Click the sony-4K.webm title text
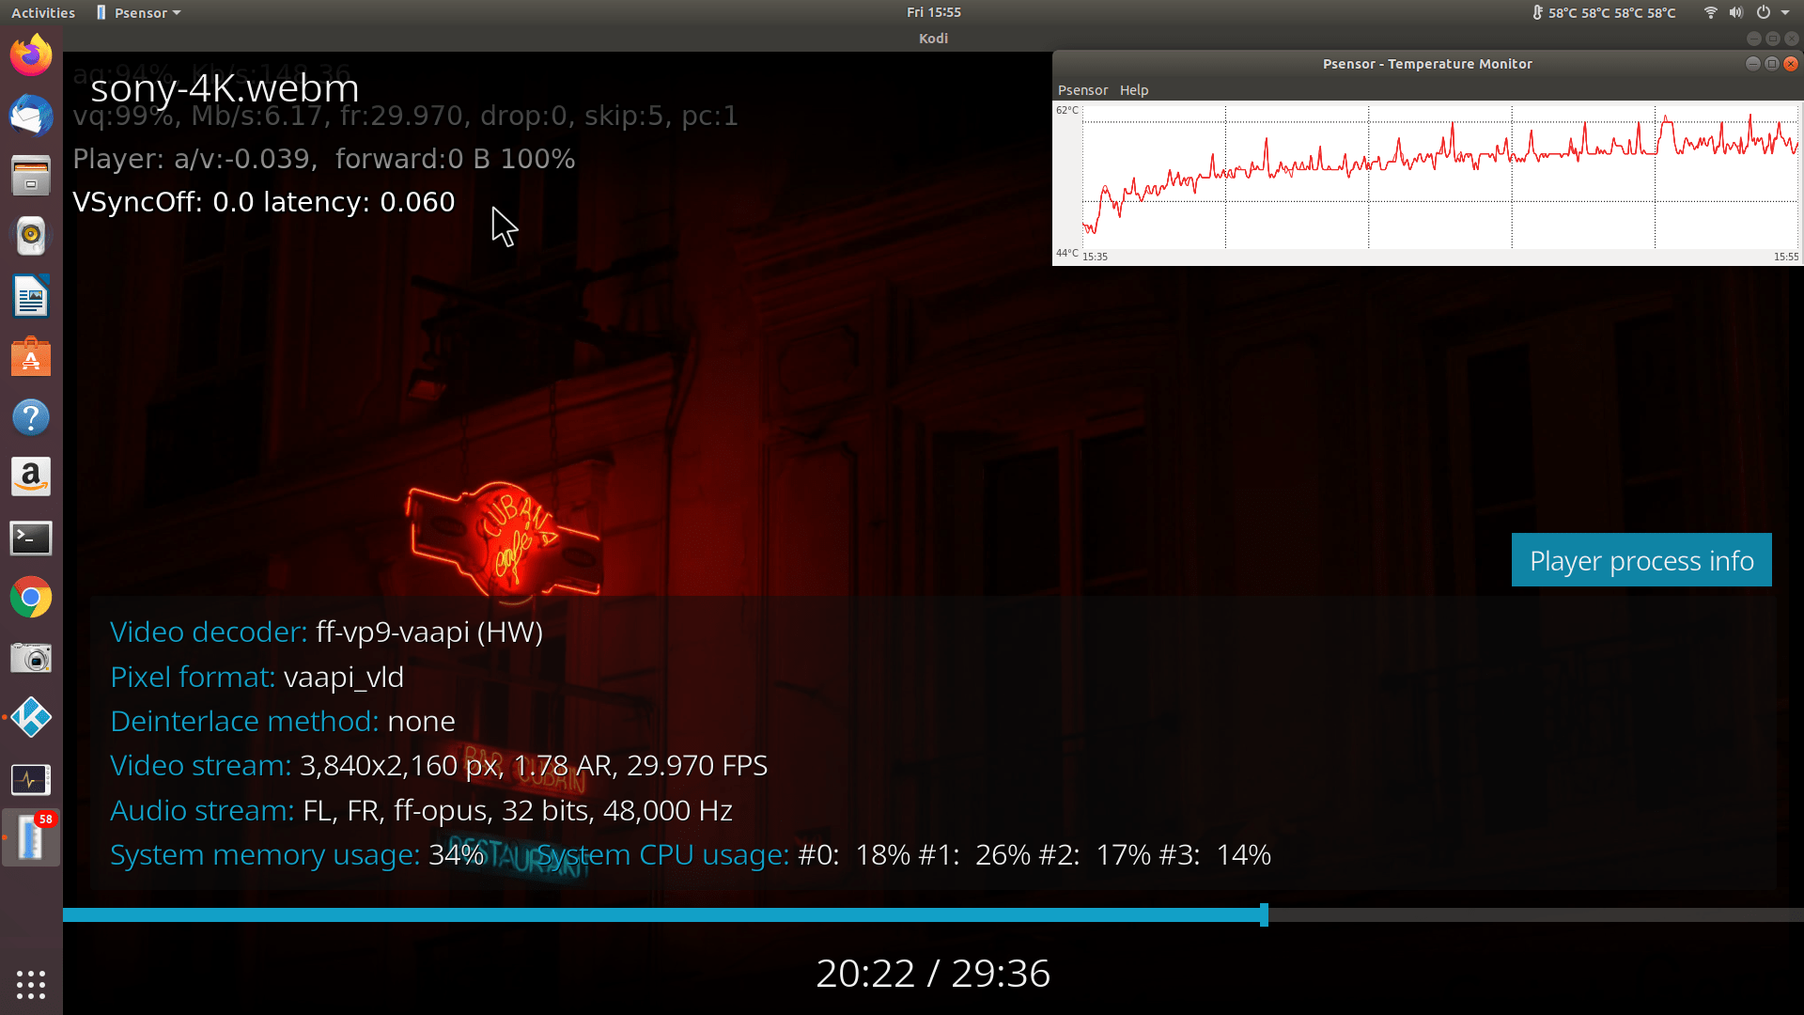Screen dimensions: 1804x1015 coord(225,88)
